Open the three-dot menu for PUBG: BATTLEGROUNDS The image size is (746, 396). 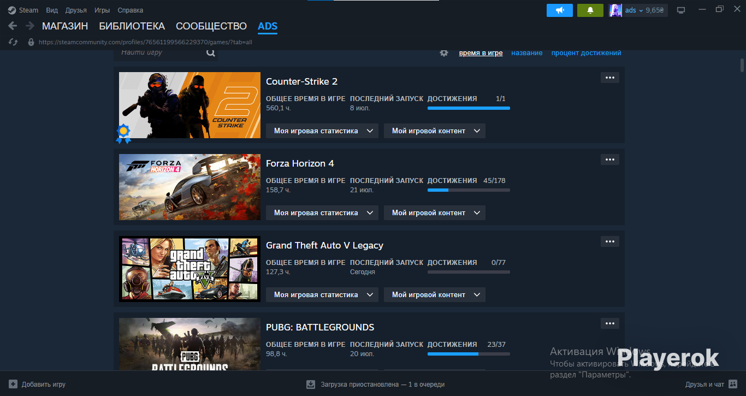[610, 323]
